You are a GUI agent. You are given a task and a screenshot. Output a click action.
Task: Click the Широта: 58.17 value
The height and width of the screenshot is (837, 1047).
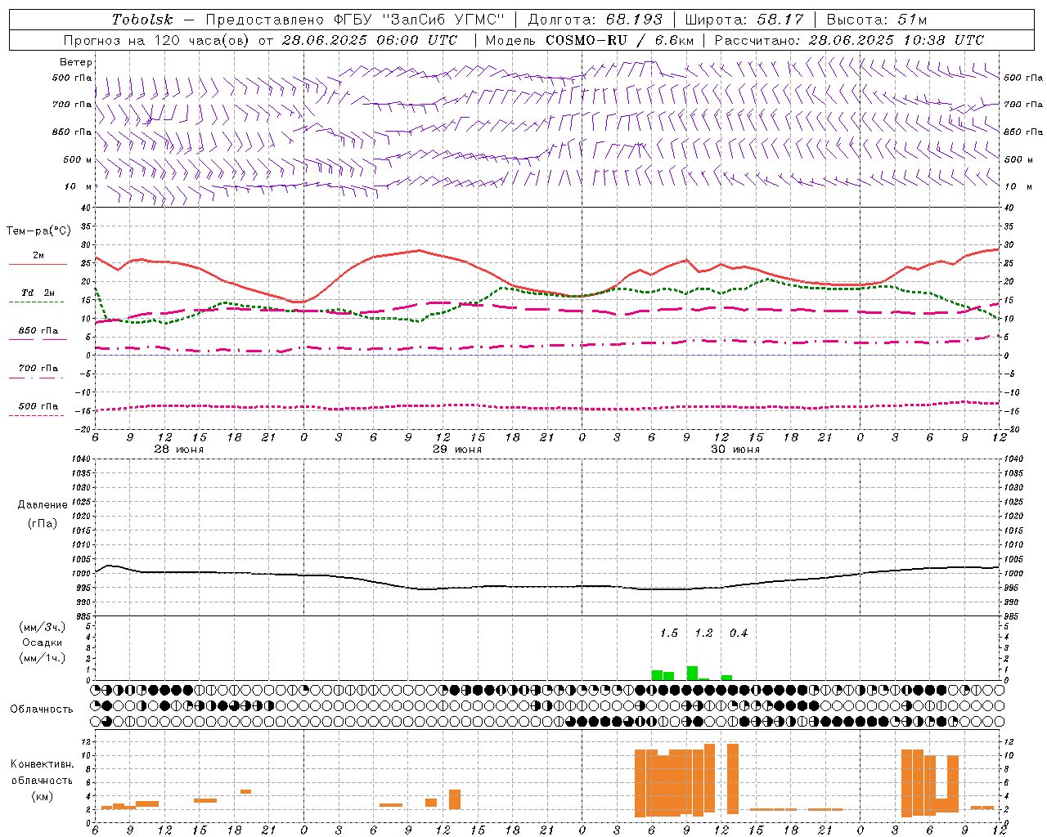tap(744, 20)
